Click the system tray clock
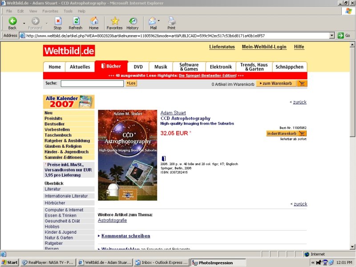This screenshot has height=267, width=356. 344,263
